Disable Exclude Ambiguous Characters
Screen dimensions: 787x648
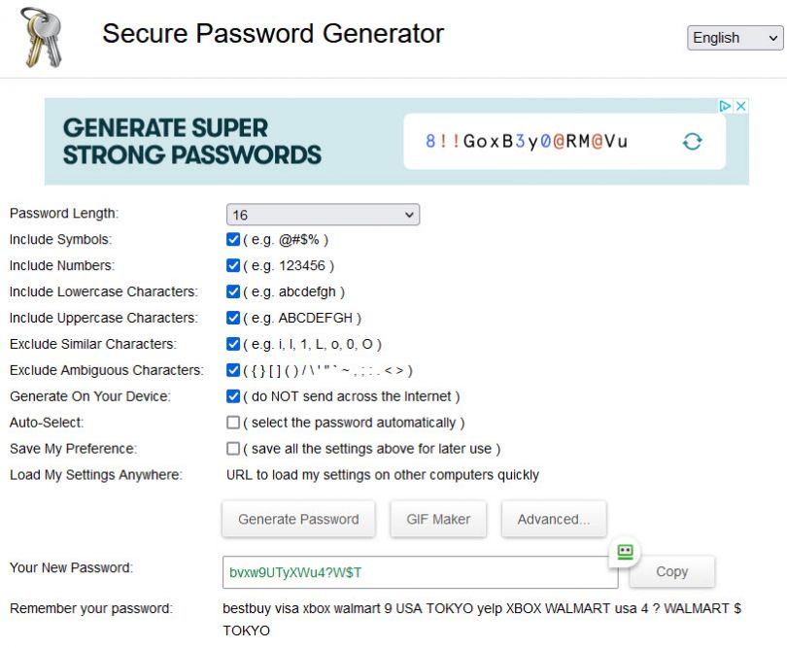point(231,370)
